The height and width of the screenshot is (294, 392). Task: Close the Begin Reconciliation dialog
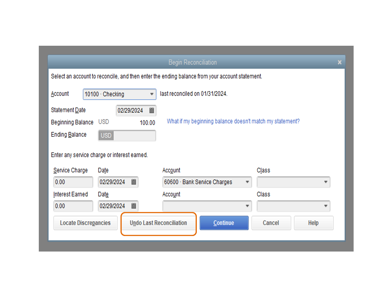click(x=339, y=62)
